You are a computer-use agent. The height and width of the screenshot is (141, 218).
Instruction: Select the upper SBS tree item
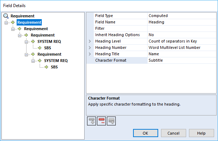47,48
